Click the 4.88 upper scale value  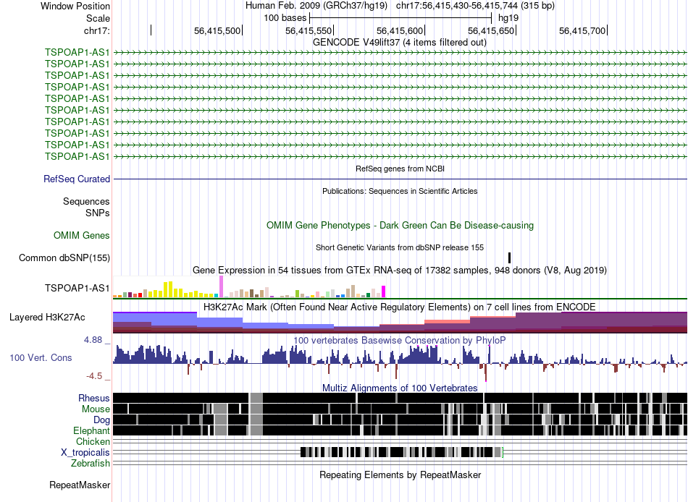tap(93, 340)
